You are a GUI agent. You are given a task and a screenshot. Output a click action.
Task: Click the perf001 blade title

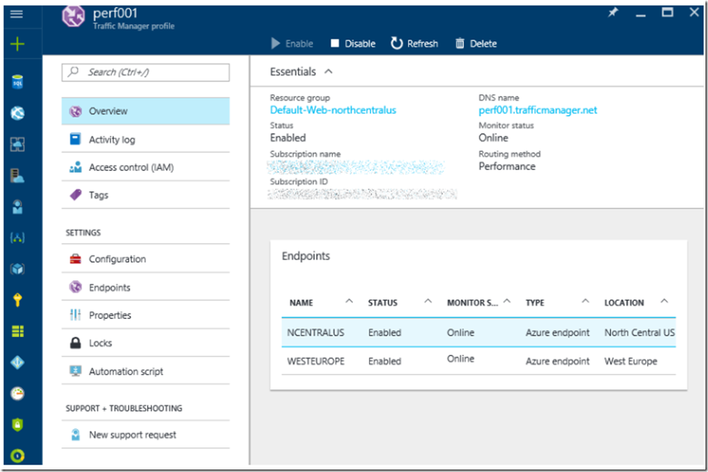[x=115, y=13]
